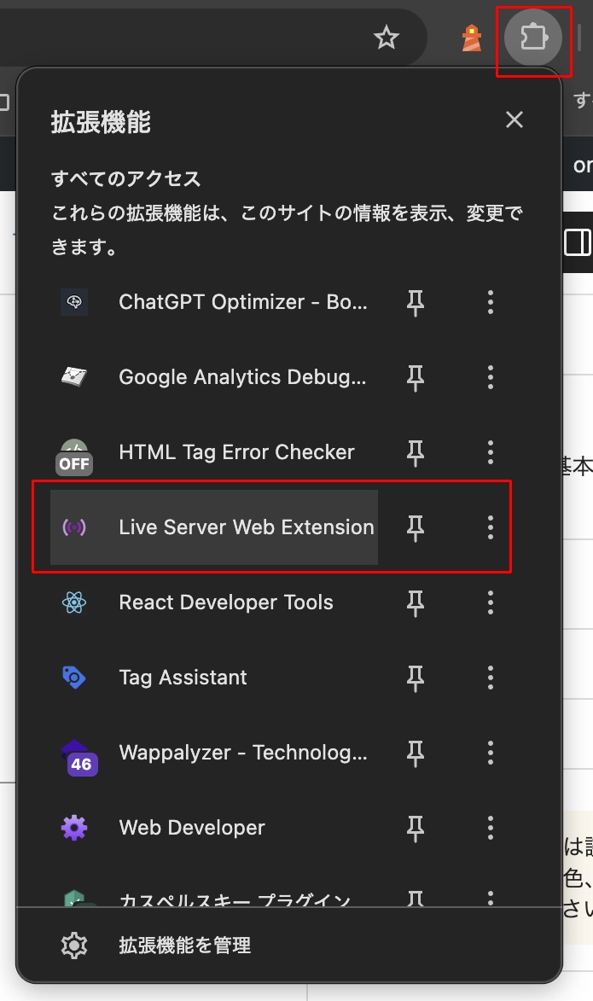Image resolution: width=593 pixels, height=1001 pixels.
Task: Click the React Developer Tools atom icon
Action: click(x=75, y=602)
